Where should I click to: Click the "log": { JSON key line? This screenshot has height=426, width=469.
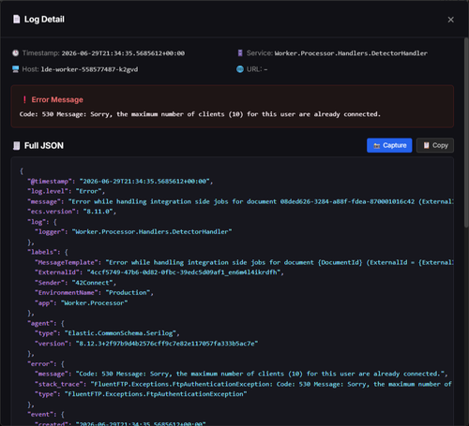click(x=42, y=222)
